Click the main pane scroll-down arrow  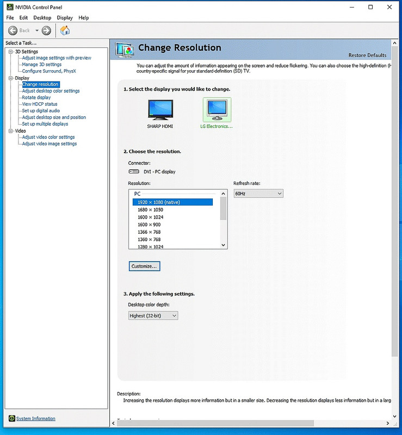point(394,417)
